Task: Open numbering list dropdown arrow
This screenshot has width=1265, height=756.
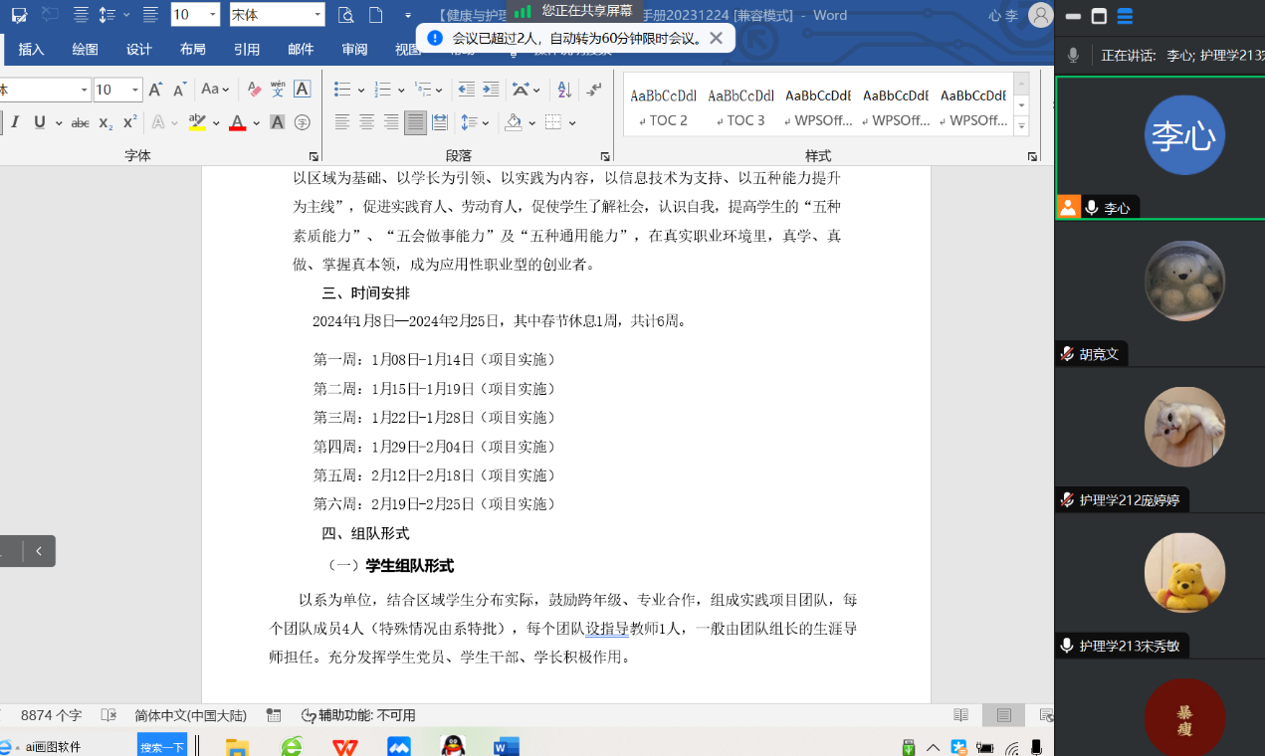Action: tap(401, 91)
